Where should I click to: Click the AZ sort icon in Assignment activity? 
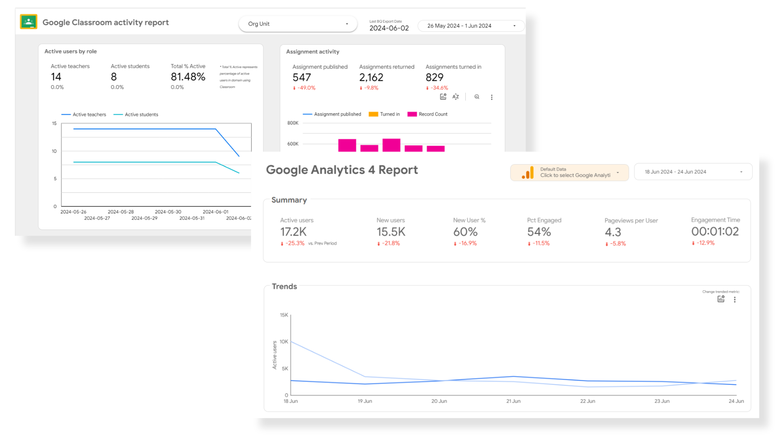pos(456,97)
